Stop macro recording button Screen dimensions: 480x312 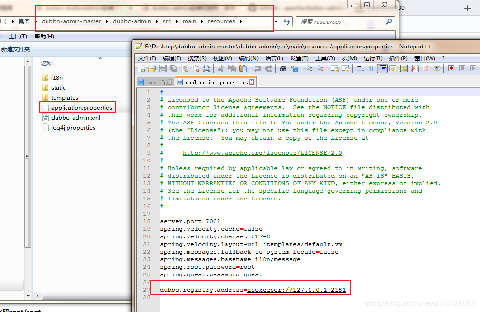click(x=462, y=68)
